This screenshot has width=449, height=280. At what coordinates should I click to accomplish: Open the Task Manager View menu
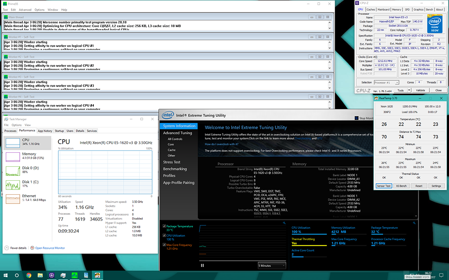click(28, 125)
